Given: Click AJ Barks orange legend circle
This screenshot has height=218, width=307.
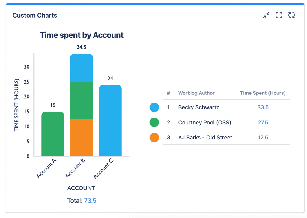Looking at the screenshot, I should 154,138.
